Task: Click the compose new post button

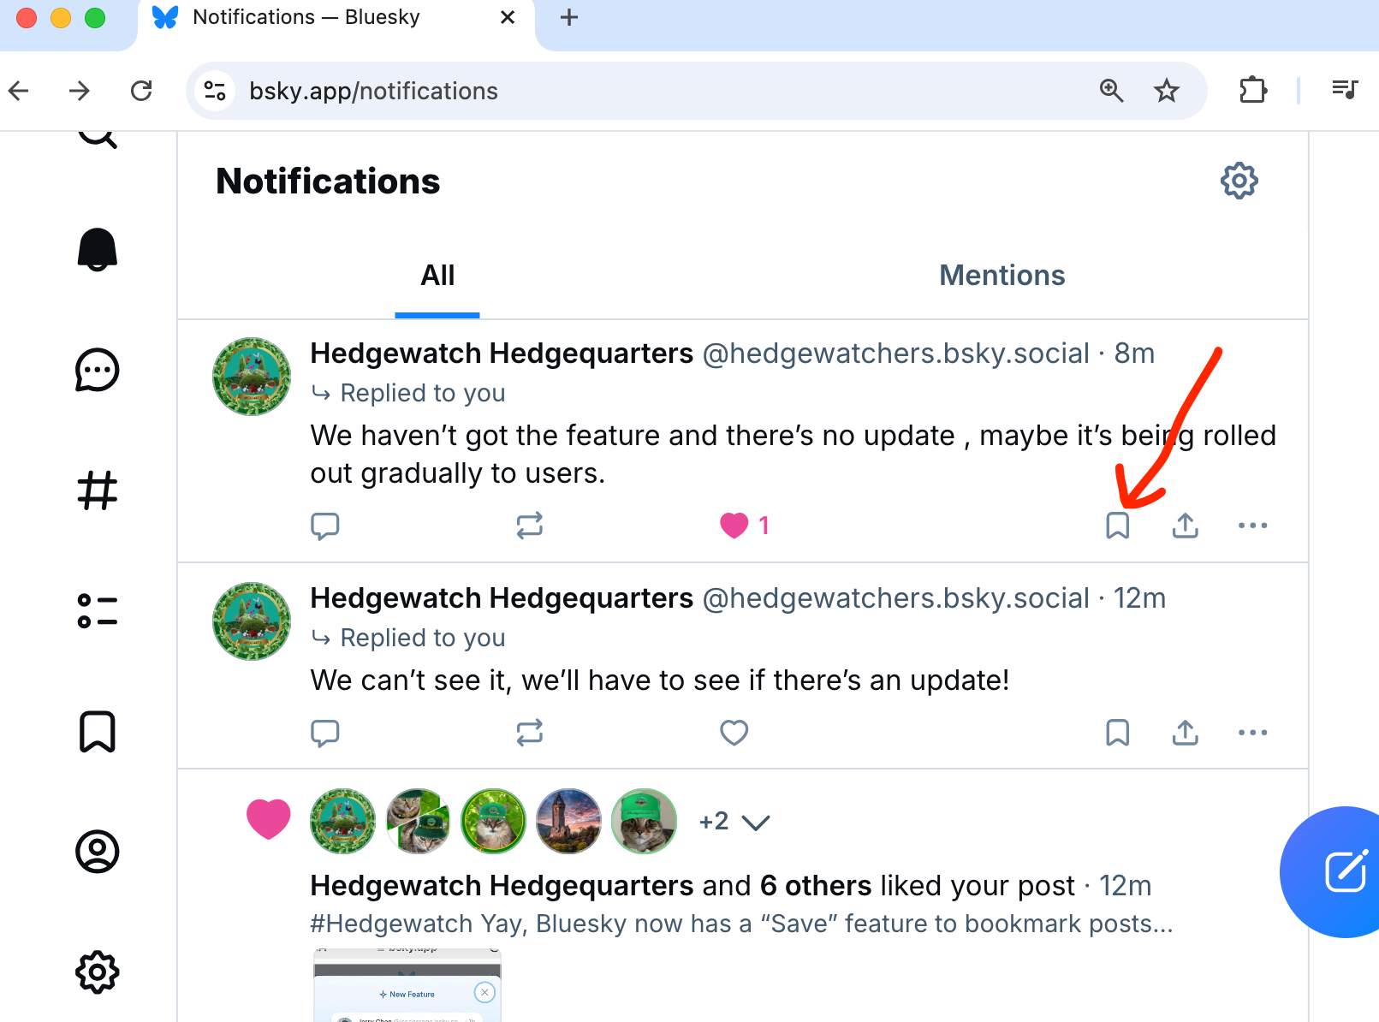Action: pos(1344,872)
